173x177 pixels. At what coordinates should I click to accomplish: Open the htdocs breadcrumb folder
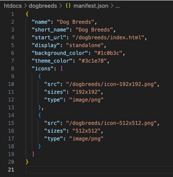13,6
